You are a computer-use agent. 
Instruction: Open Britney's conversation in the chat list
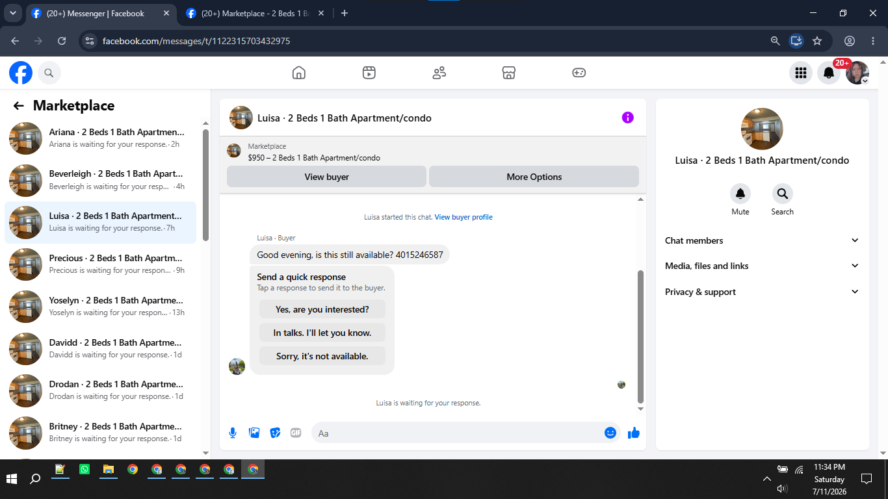101,433
